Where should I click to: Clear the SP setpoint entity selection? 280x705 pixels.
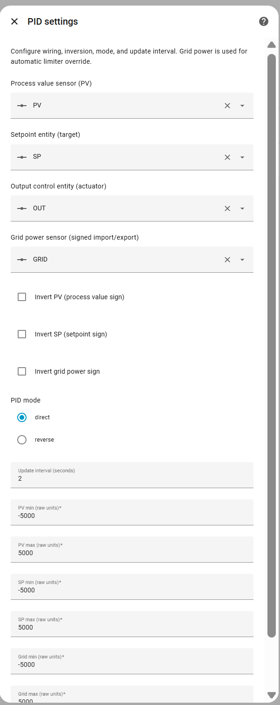pyautogui.click(x=227, y=157)
